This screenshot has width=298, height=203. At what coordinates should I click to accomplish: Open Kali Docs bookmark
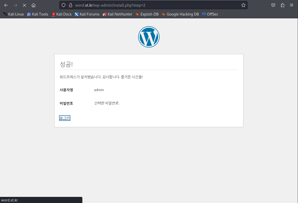(62, 14)
